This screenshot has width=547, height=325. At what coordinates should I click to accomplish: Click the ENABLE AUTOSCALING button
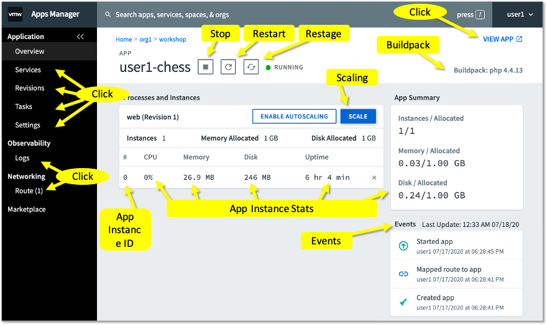coord(294,116)
